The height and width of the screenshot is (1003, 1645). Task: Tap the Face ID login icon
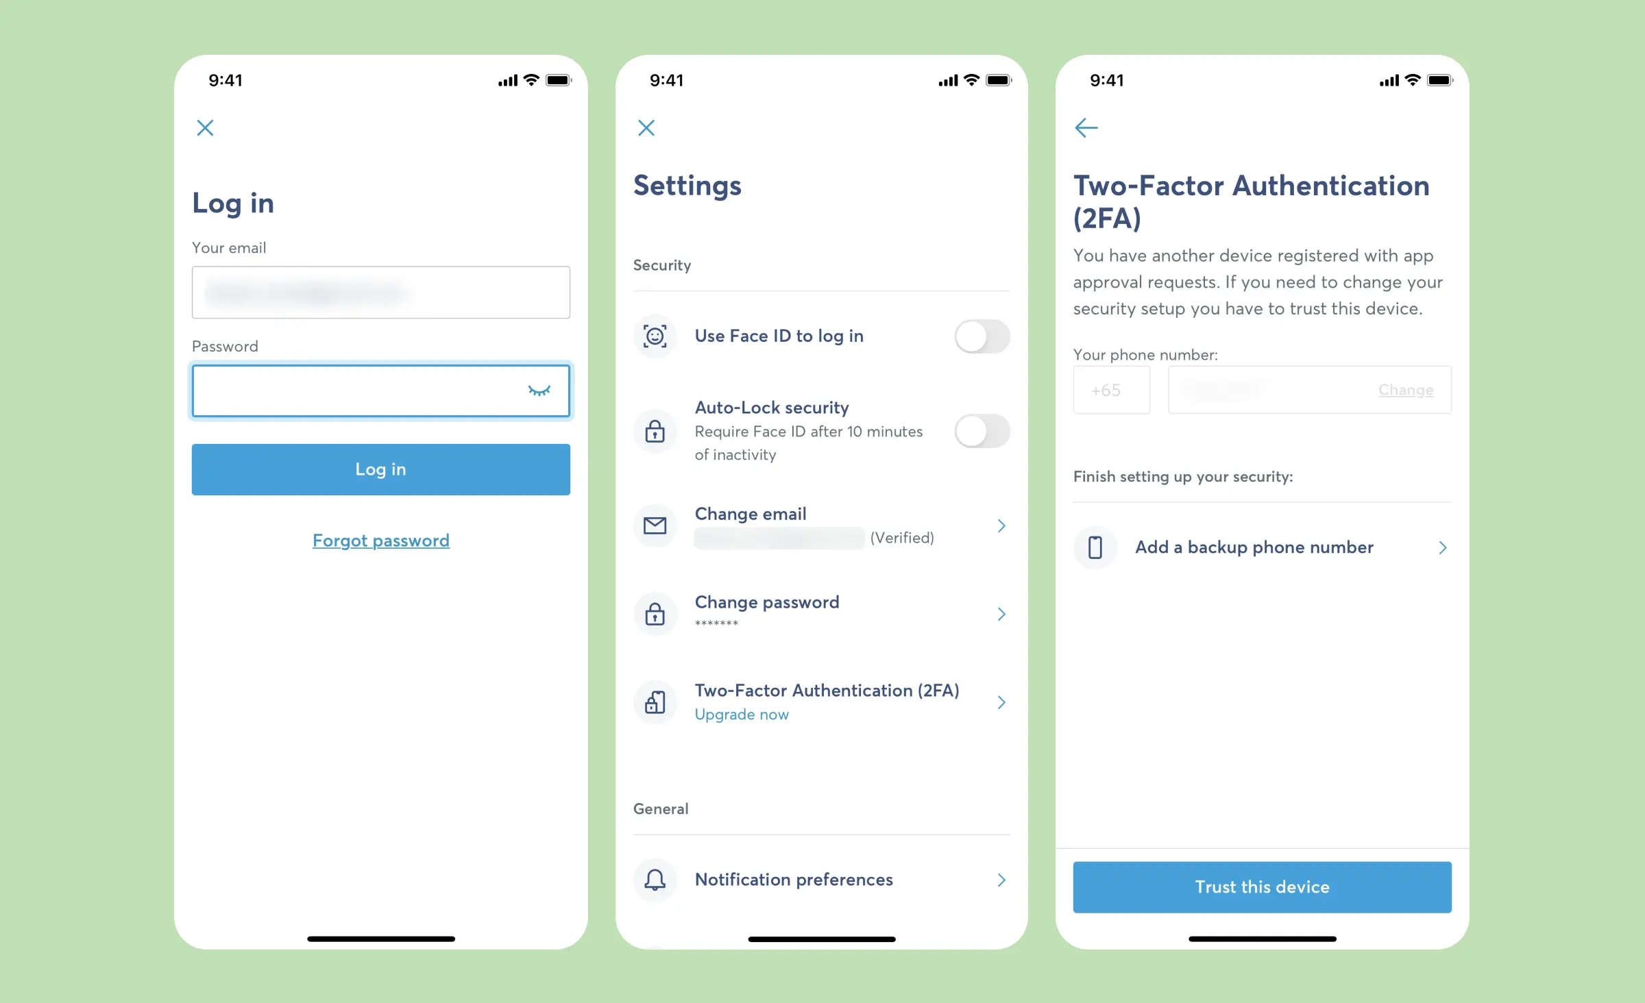tap(655, 336)
